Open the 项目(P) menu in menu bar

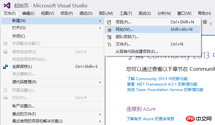(67, 13)
